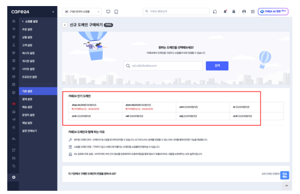Jump to top with up-arrow button
The width and height of the screenshot is (300, 194).
[287, 186]
